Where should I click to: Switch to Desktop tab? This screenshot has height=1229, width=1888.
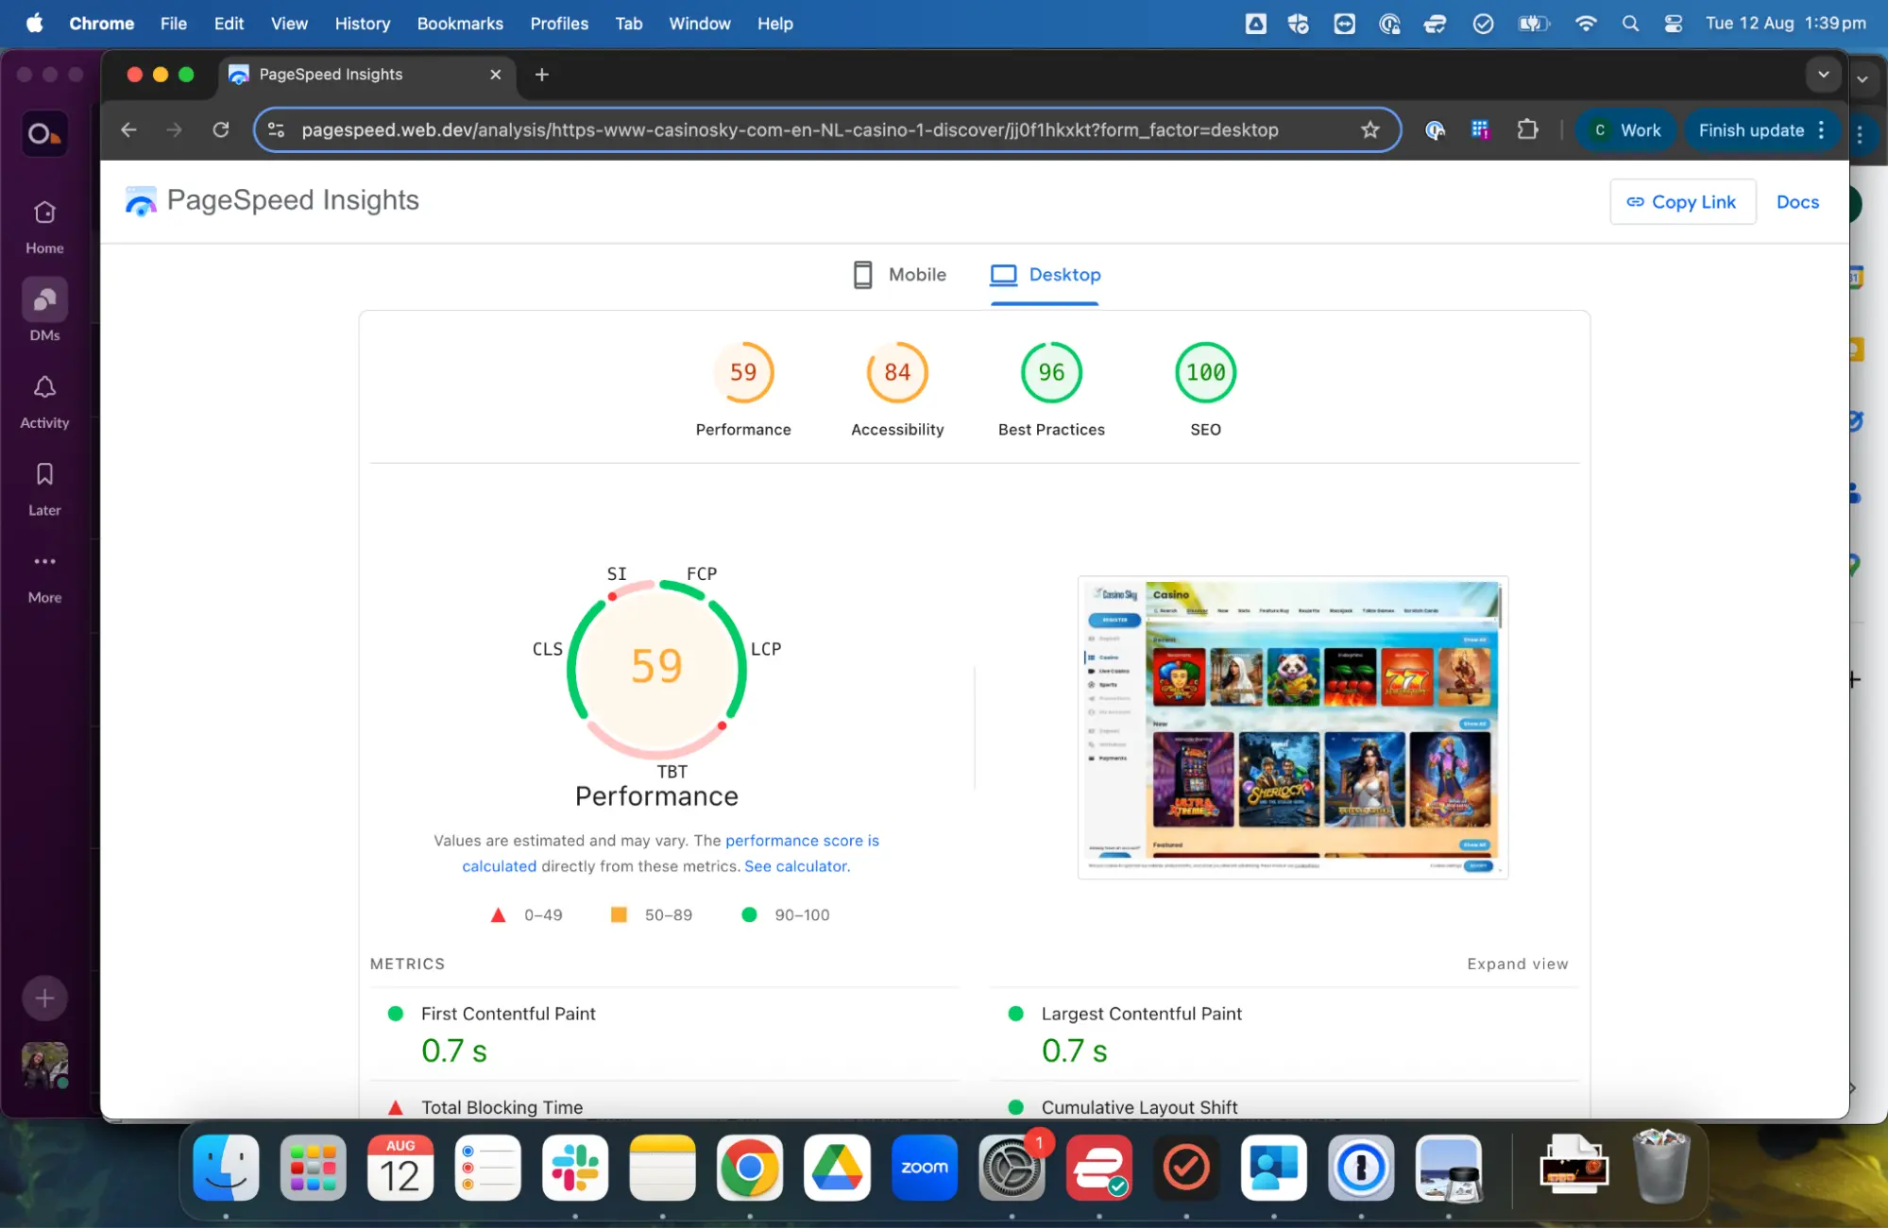click(1045, 275)
